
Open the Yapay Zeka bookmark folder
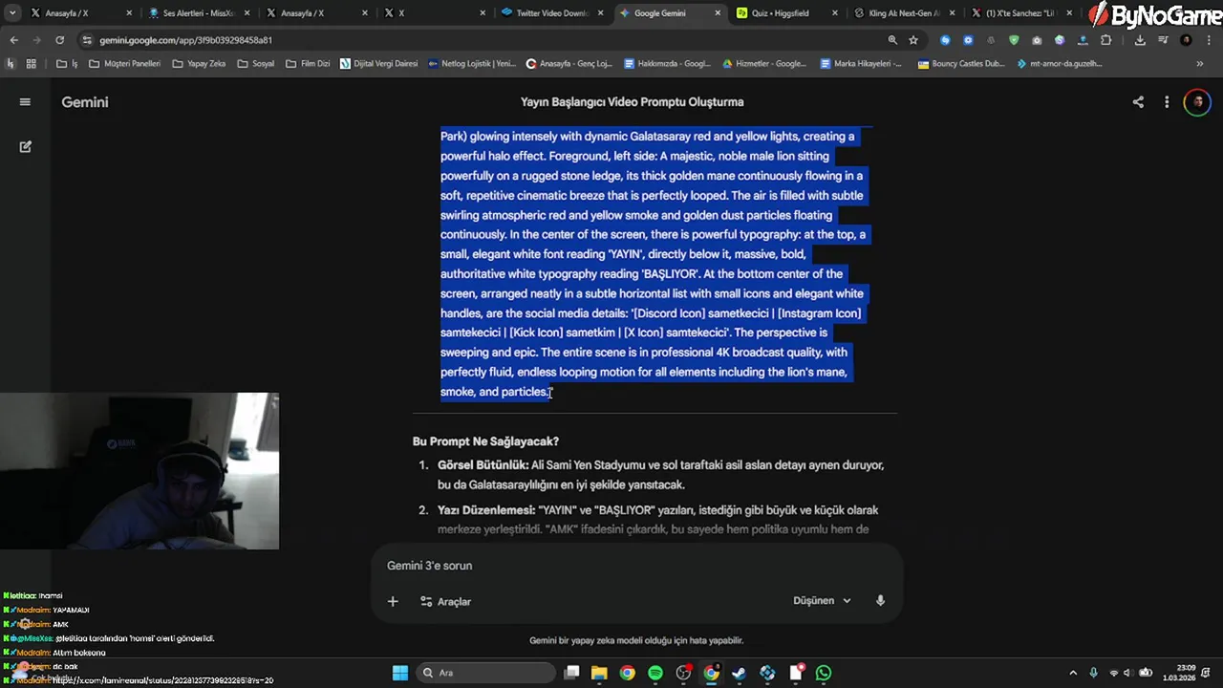pos(199,64)
